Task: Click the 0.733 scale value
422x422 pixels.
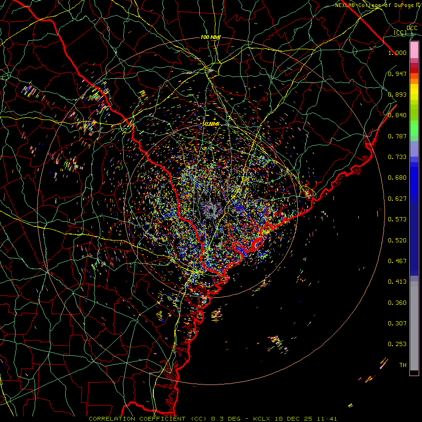Action: (x=397, y=157)
